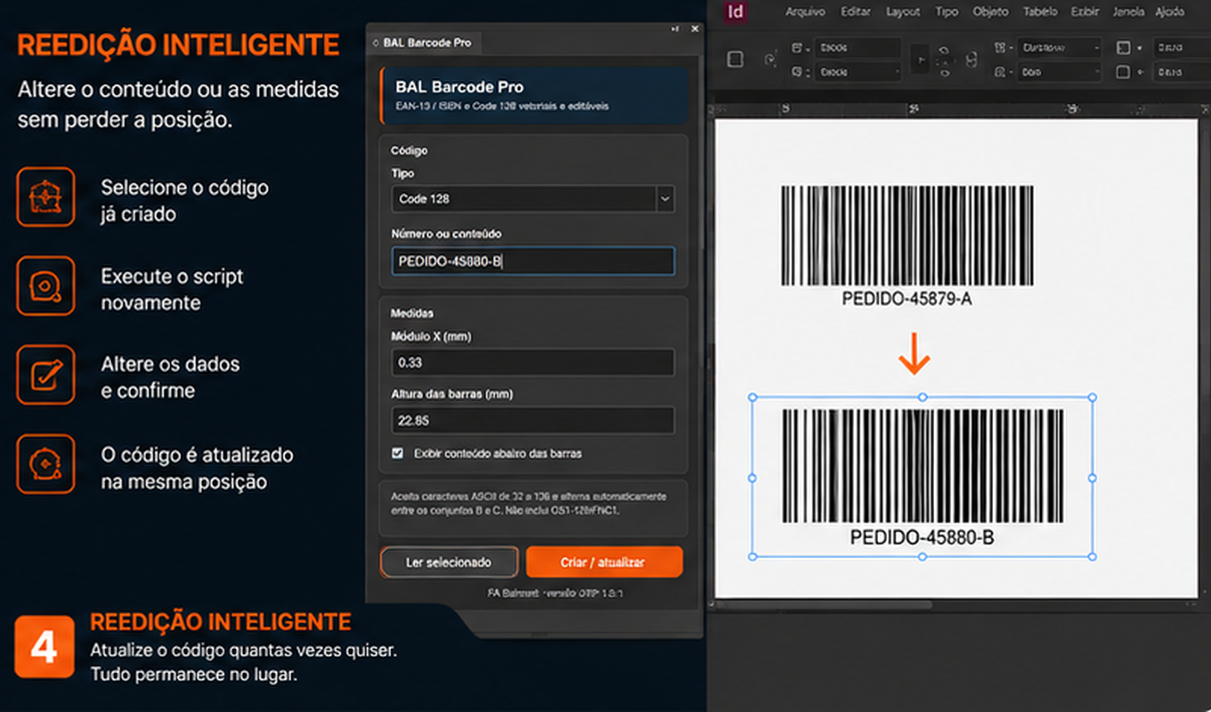Click the Módulo X (mm) field showing 0.33
The image size is (1211, 712).
(x=532, y=362)
